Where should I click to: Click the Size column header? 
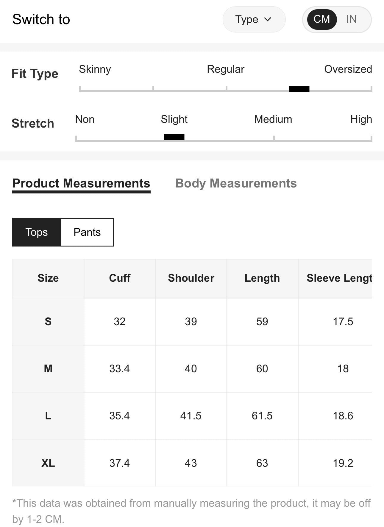[x=48, y=278]
